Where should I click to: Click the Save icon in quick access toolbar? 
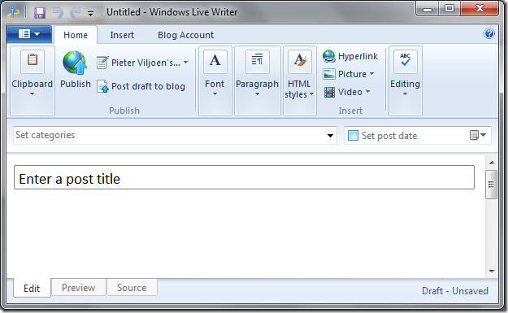point(40,13)
